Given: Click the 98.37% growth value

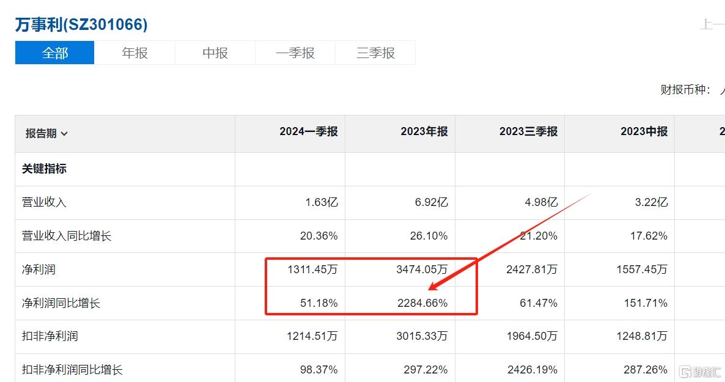Looking at the screenshot, I should (318, 370).
